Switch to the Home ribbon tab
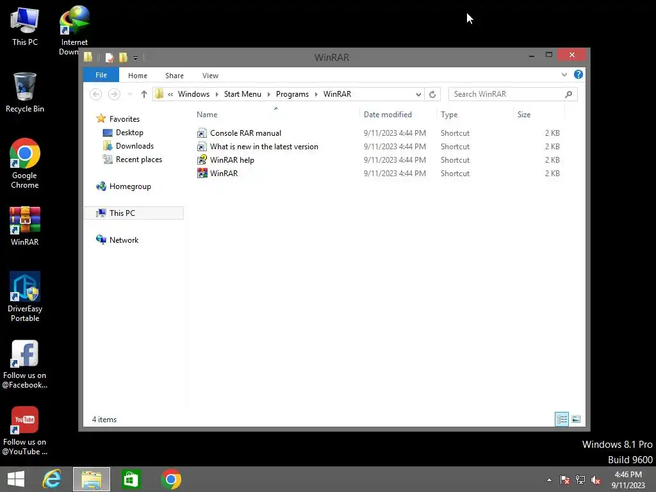Screen dimensions: 656x492 tap(138, 76)
